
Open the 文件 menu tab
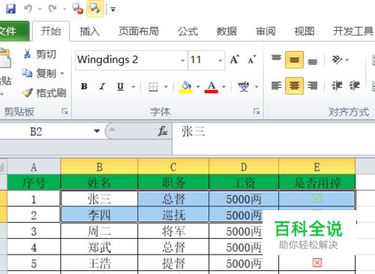(x=13, y=32)
